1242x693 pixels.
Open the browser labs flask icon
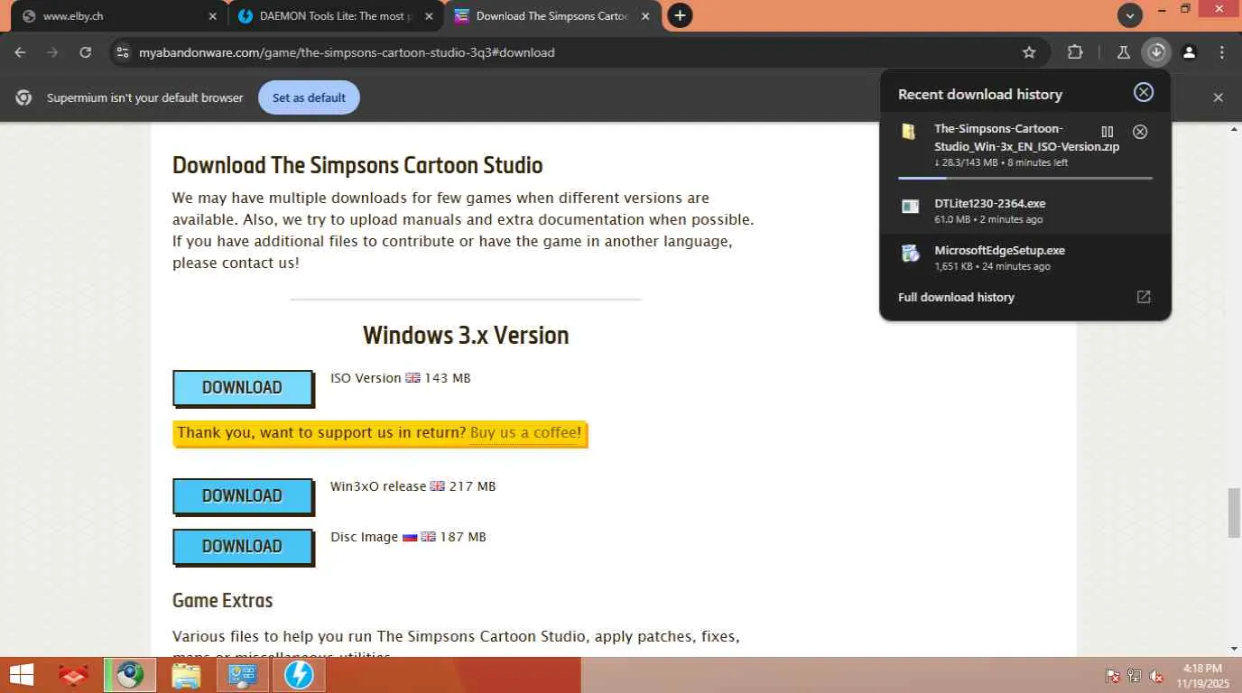[x=1124, y=52]
